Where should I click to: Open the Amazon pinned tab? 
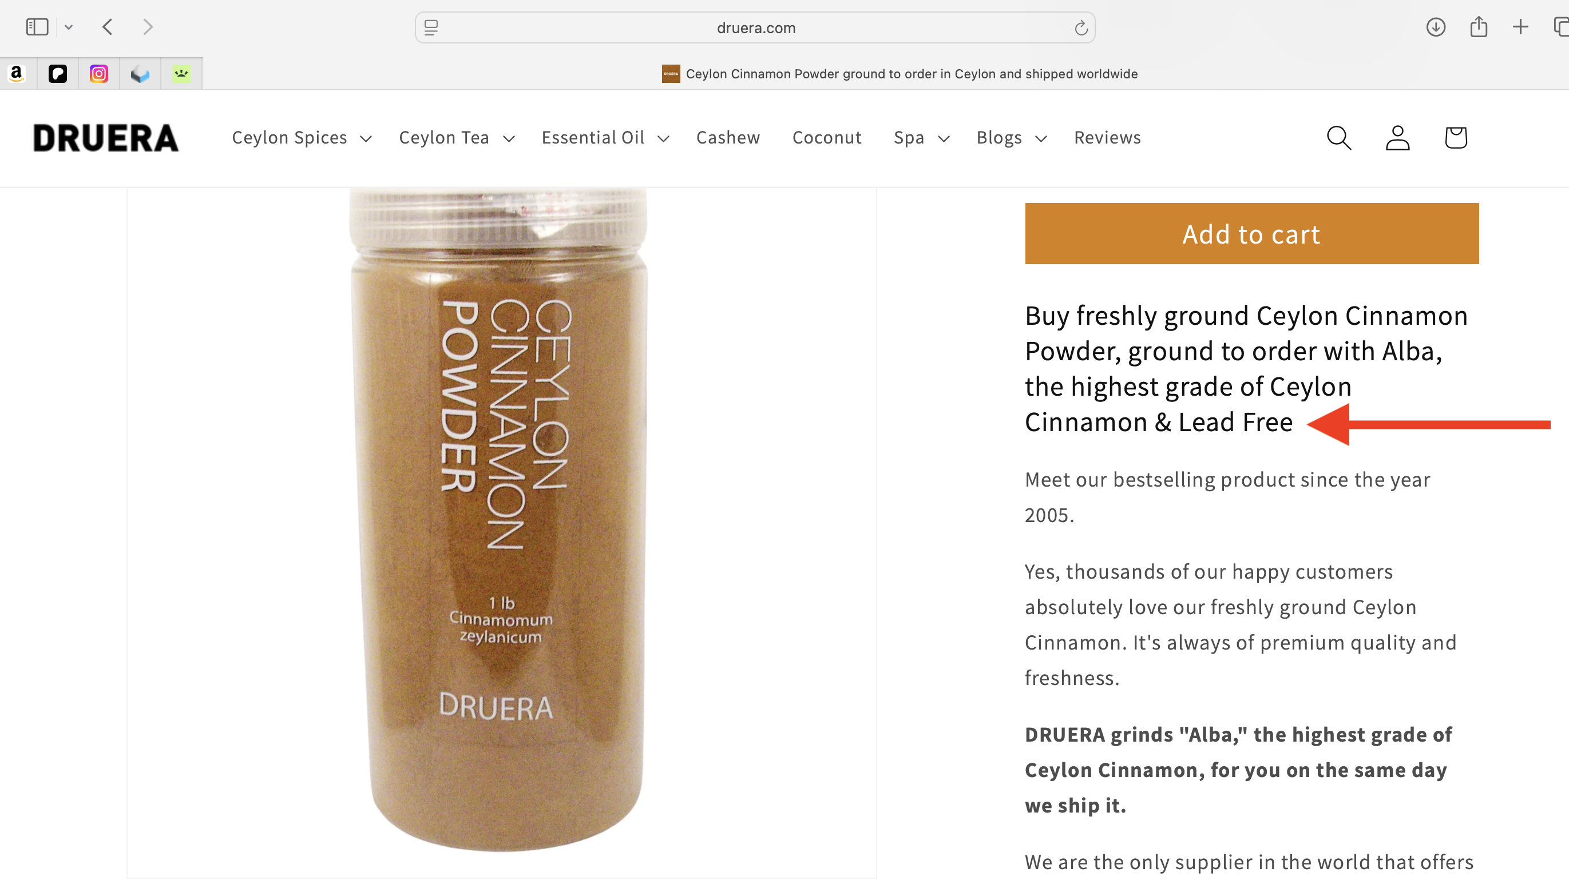point(17,74)
